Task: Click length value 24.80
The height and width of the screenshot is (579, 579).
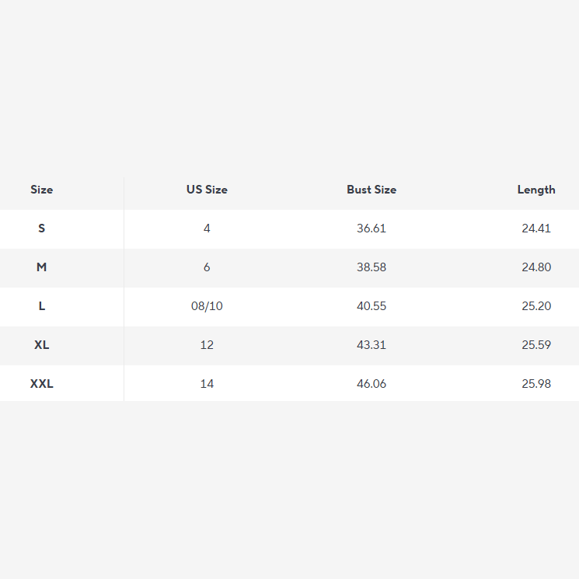Action: coord(536,267)
